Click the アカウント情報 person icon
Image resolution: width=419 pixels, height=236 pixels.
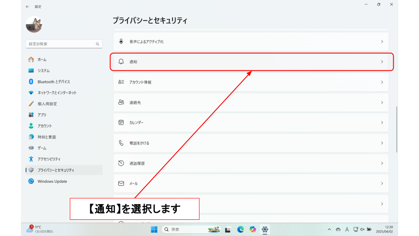coord(121,82)
